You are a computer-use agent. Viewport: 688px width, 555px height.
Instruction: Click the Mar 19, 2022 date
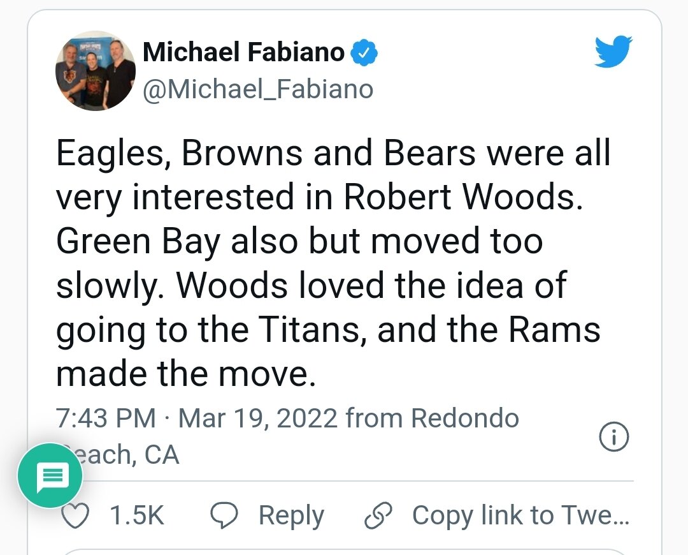tap(258, 418)
